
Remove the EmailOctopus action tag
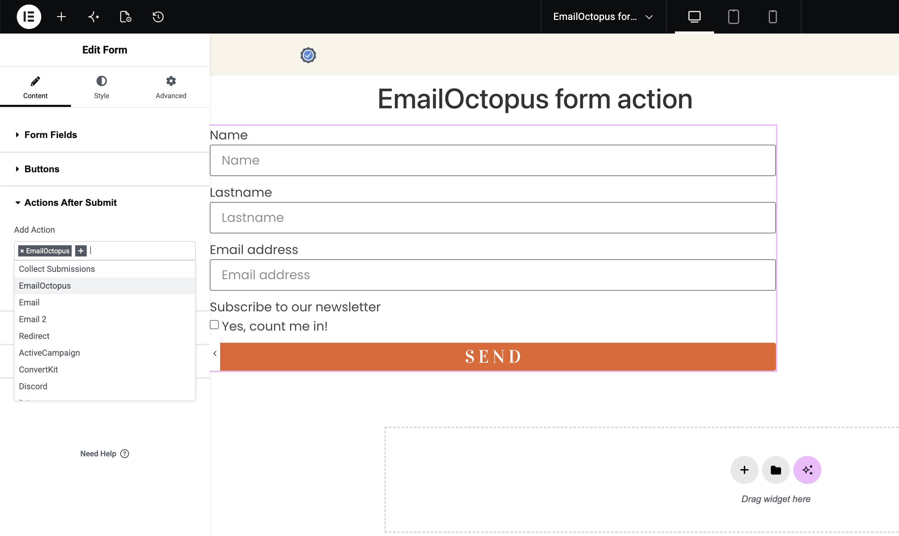pos(22,251)
